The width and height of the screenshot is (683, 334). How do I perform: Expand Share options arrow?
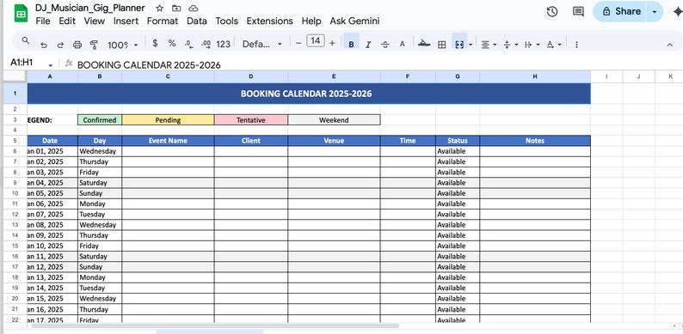(x=655, y=12)
